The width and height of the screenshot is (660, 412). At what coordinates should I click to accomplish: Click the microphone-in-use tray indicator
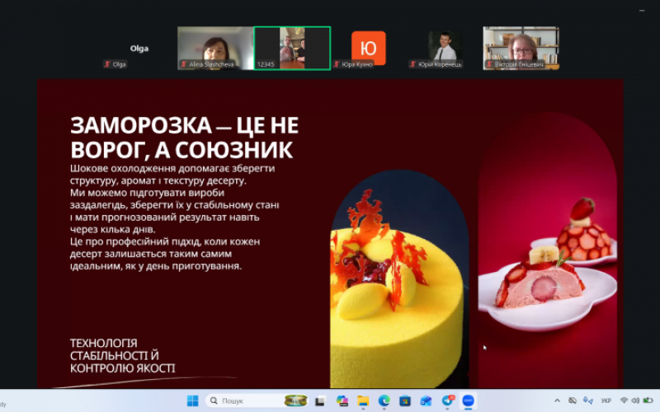pyautogui.click(x=588, y=400)
